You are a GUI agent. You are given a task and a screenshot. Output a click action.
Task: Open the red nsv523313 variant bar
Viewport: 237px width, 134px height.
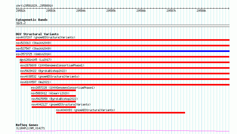click(122, 46)
